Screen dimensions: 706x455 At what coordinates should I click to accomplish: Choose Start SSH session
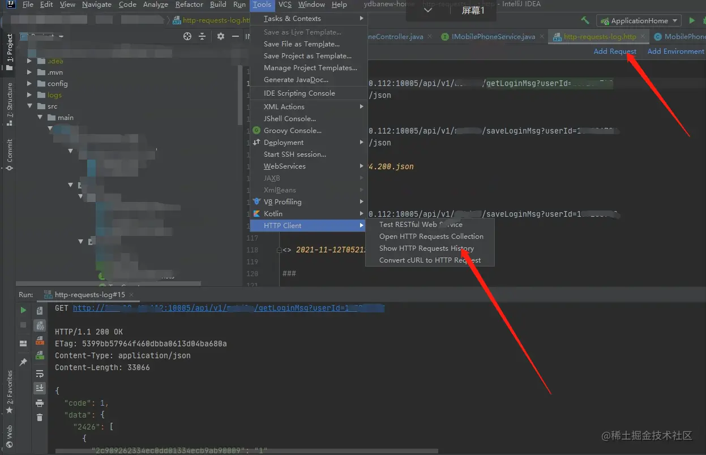[309, 154]
